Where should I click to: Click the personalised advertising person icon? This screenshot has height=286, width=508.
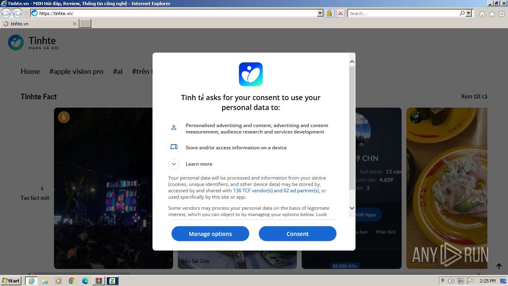tap(174, 128)
